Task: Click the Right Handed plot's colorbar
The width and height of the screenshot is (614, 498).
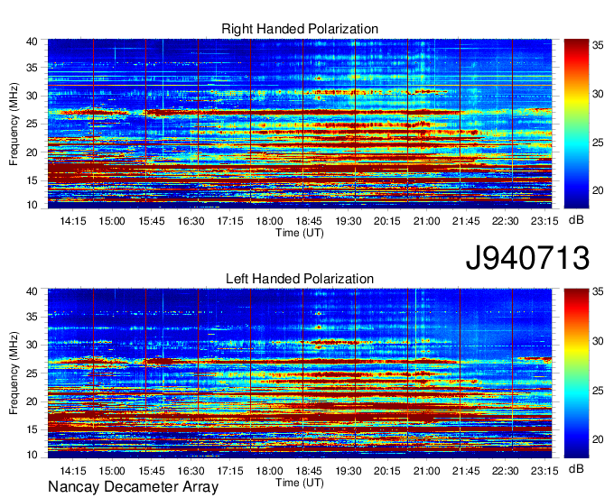Action: point(576,124)
